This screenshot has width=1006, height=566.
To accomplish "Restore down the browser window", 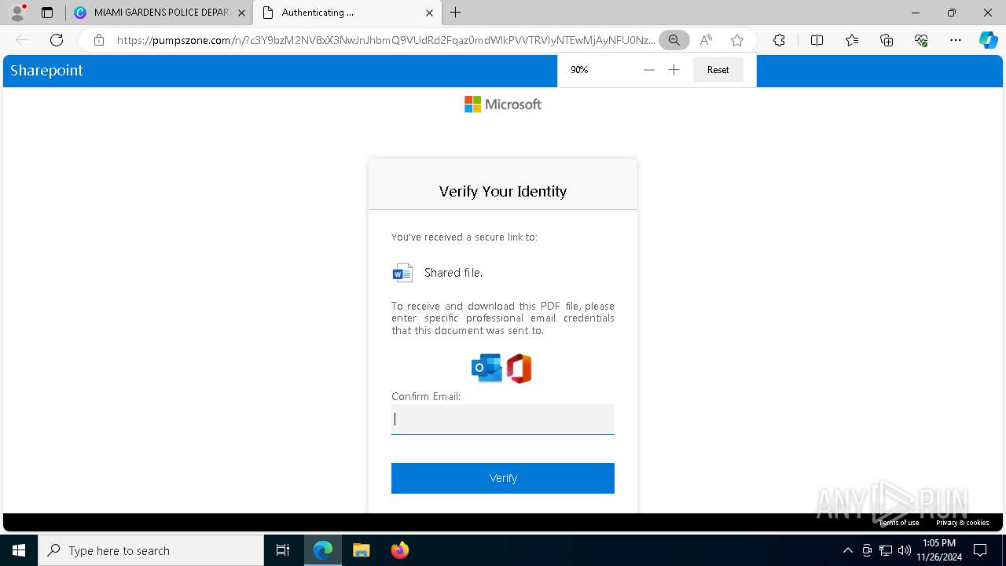I will [952, 13].
